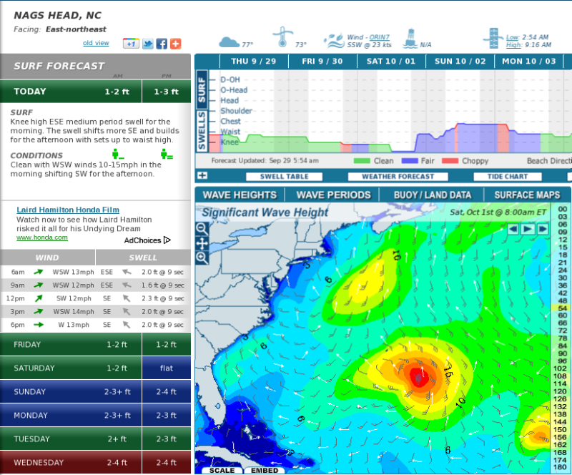The height and width of the screenshot is (475, 572).
Task: Play the wave map animation
Action: (527, 229)
